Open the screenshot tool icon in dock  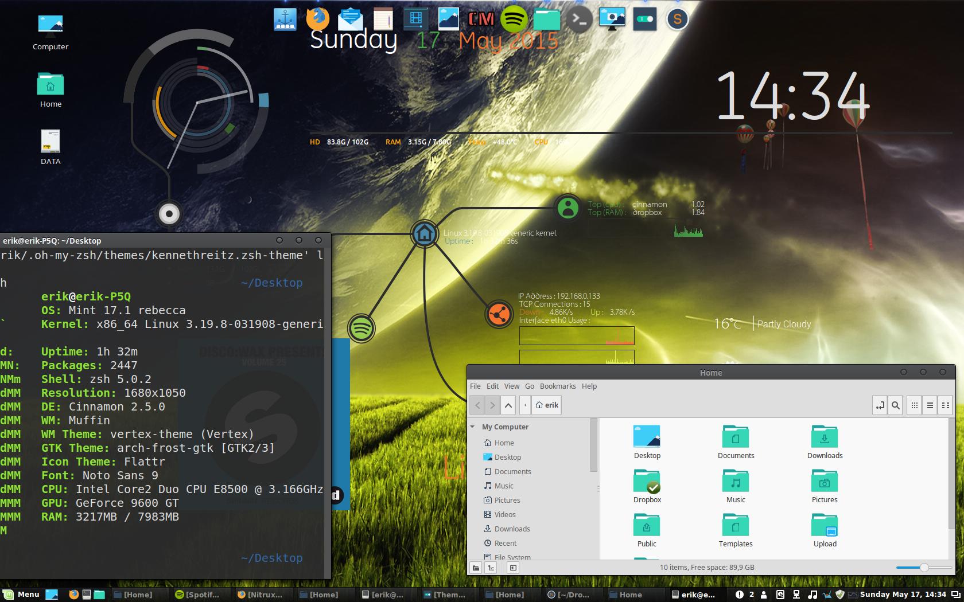(x=612, y=19)
